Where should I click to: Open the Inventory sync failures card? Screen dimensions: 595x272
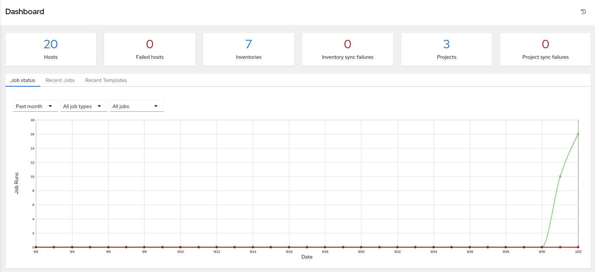348,50
